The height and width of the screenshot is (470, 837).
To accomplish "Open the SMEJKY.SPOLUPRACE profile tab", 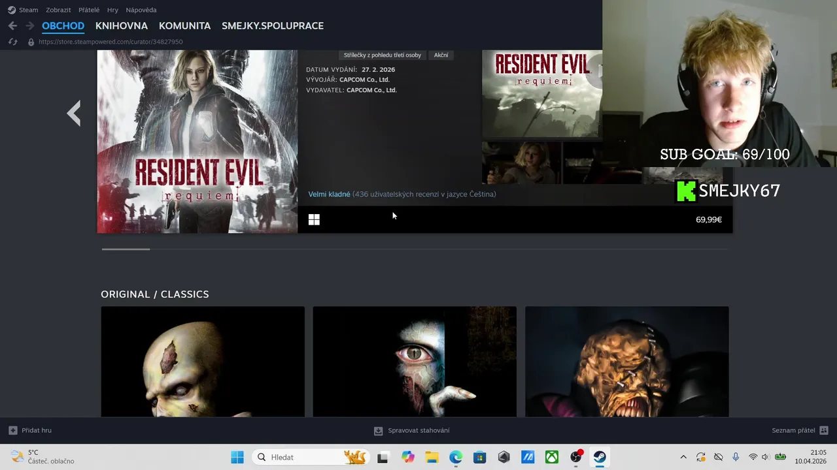I will click(x=273, y=25).
